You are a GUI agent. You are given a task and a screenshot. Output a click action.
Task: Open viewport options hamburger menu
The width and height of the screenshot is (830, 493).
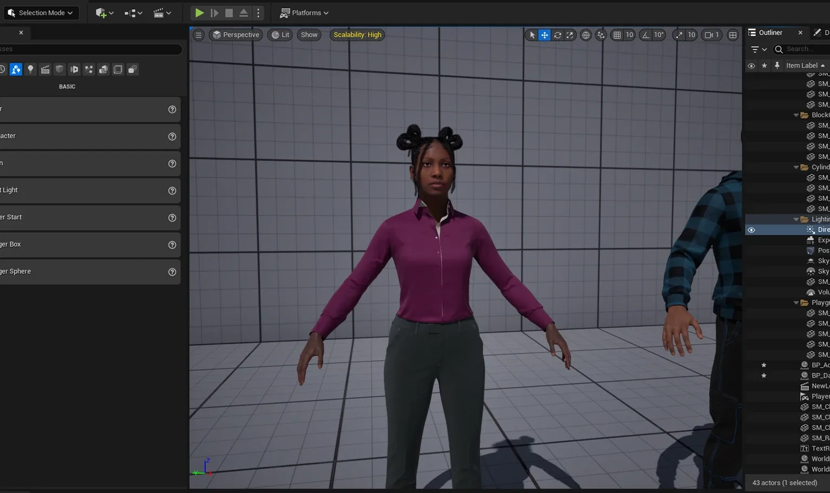199,35
